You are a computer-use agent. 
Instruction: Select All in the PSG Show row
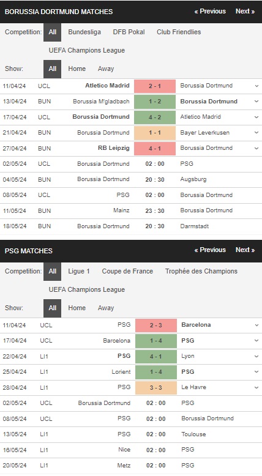(52, 308)
